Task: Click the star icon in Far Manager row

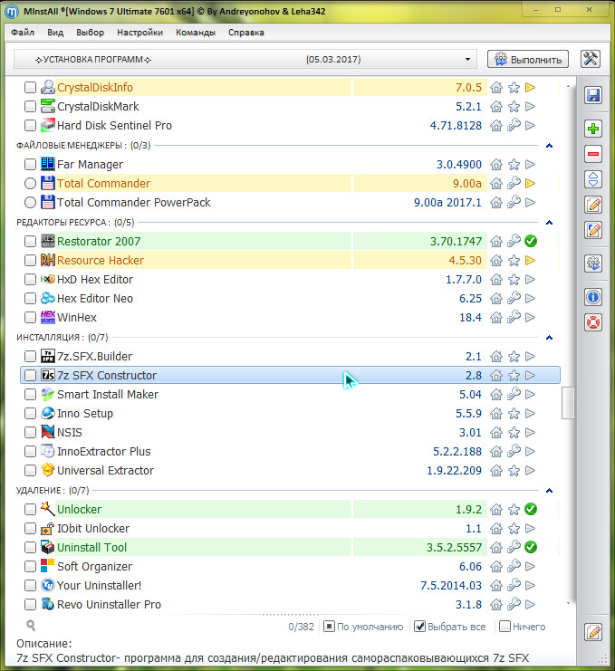Action: coord(514,165)
